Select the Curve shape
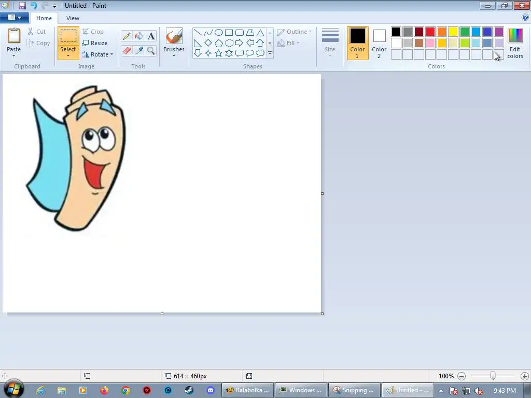 click(208, 33)
